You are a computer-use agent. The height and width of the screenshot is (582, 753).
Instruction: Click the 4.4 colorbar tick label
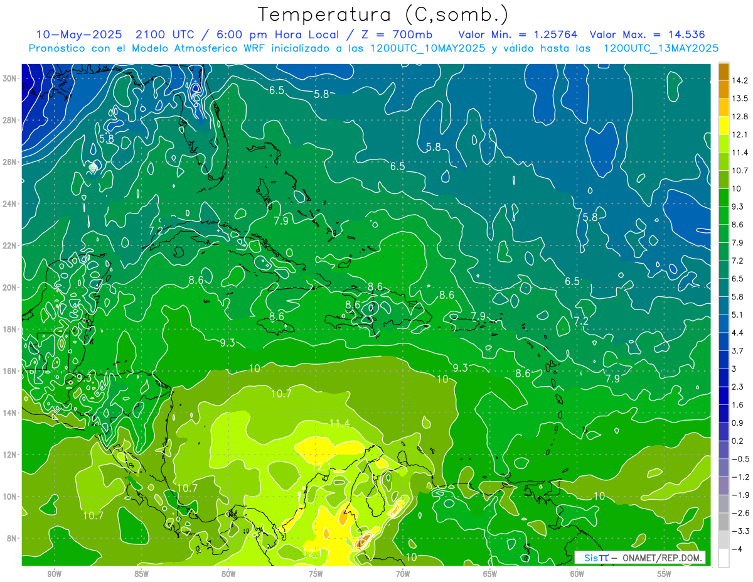[737, 333]
